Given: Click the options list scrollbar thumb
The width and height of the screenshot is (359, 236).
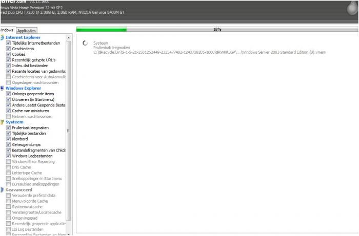Looking at the screenshot, I should click(x=68, y=131).
